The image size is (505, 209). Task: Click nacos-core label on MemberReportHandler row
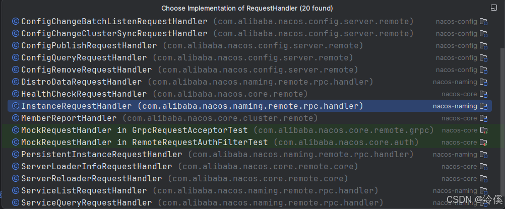tap(459, 118)
